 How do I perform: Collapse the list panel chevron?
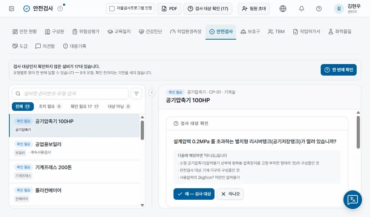(x=152, y=92)
